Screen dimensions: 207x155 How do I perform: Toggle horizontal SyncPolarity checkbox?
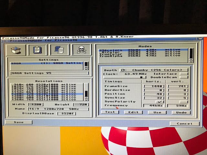tap(159, 102)
